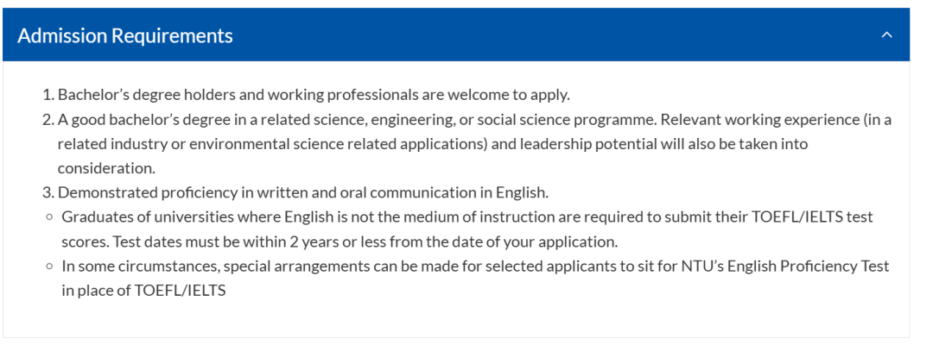Image resolution: width=933 pixels, height=345 pixels.
Task: Click the numeral "1." list marker
Action: 48,95
